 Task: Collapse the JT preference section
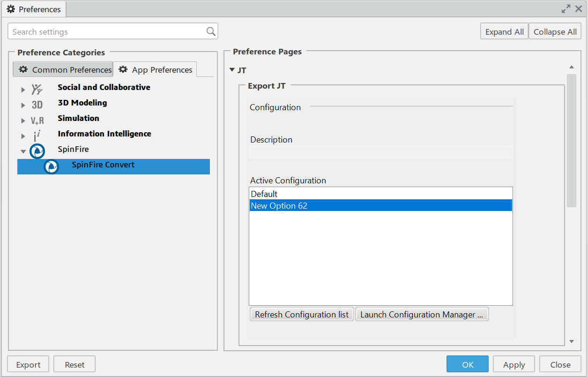point(232,70)
